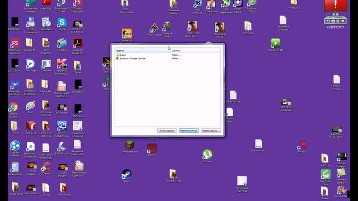Screen dimensions: 358x201
Task: Open the FlashTool shortcut with green arrow
Action: coord(276,45)
